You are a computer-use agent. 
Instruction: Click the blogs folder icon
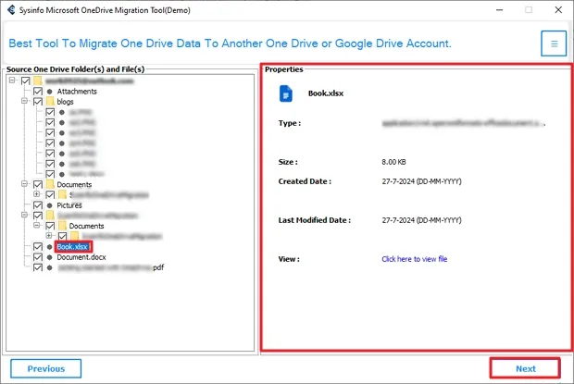50,102
